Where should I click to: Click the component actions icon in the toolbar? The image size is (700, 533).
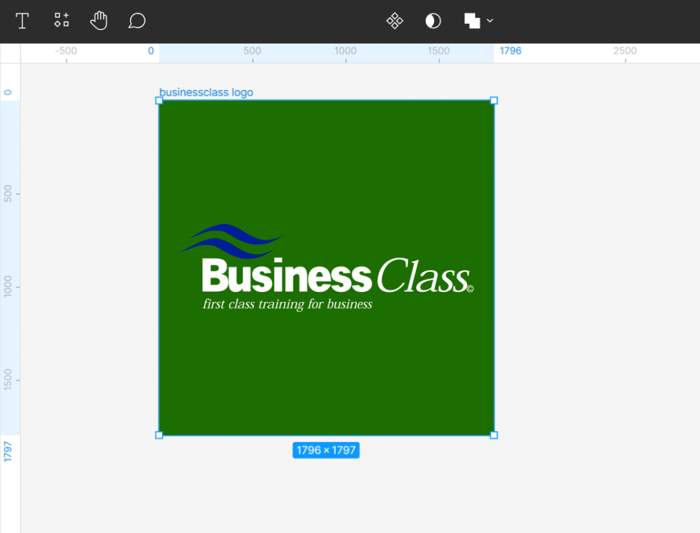(x=61, y=20)
